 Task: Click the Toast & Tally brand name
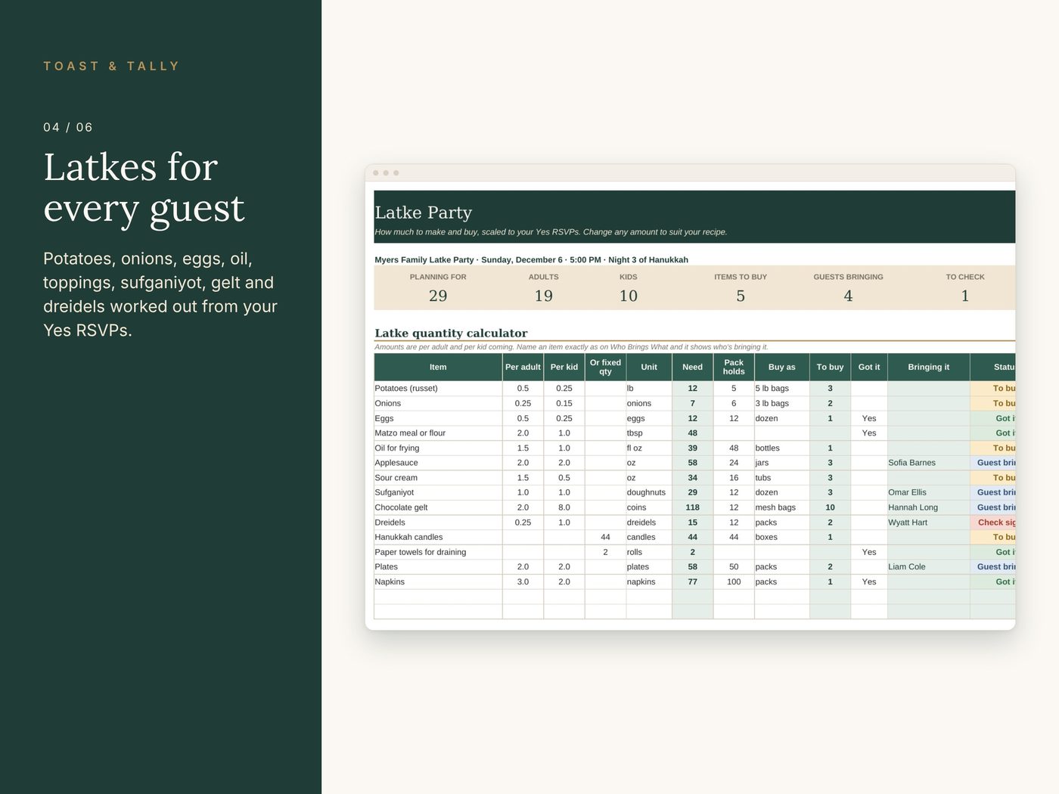[x=111, y=67]
